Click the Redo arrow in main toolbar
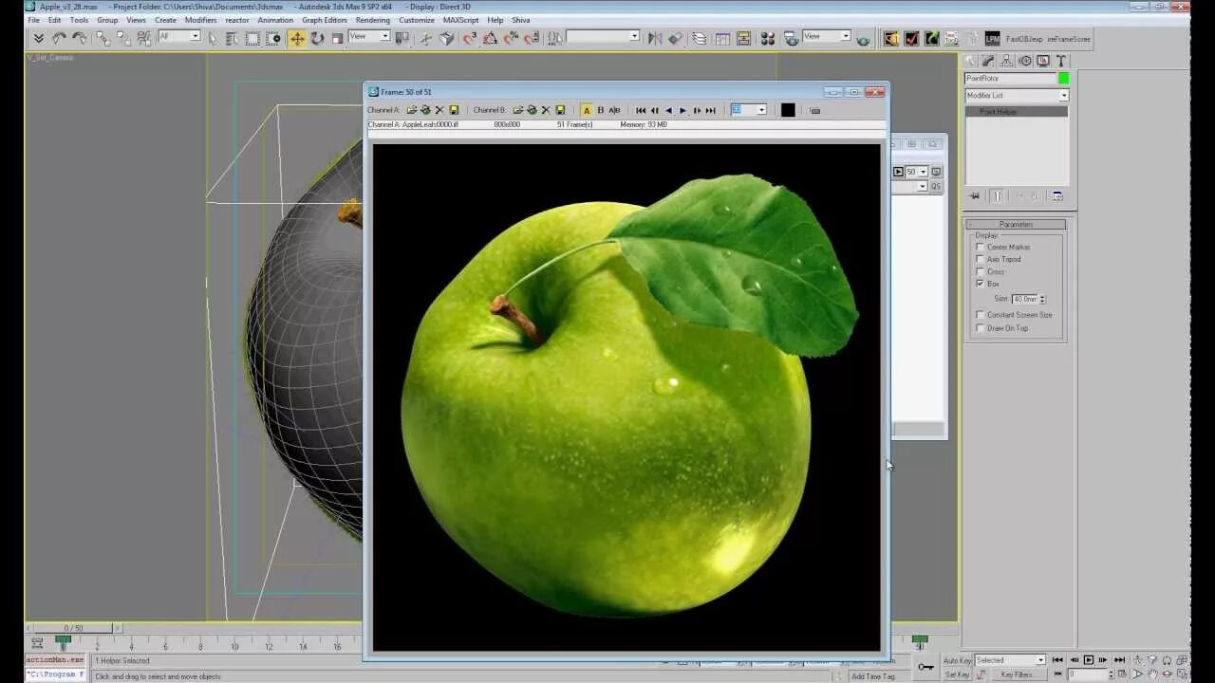 79,38
